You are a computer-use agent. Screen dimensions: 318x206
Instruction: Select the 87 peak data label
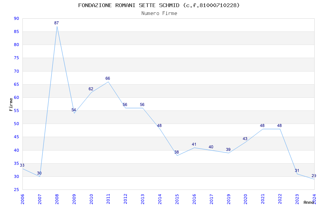point(56,23)
